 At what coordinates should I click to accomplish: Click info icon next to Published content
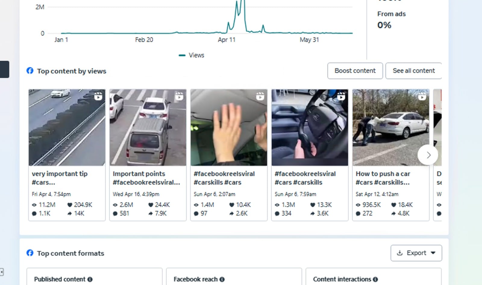click(x=90, y=279)
